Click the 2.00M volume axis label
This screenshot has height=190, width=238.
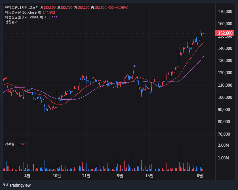(x=223, y=145)
